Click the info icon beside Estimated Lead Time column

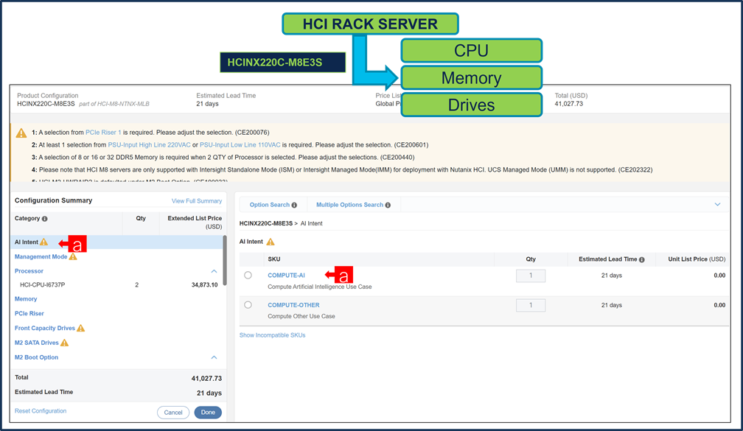641,259
